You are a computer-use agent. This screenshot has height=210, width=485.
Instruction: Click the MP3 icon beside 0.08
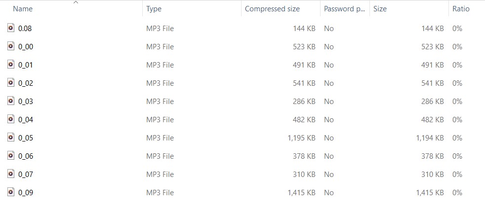tap(11, 28)
